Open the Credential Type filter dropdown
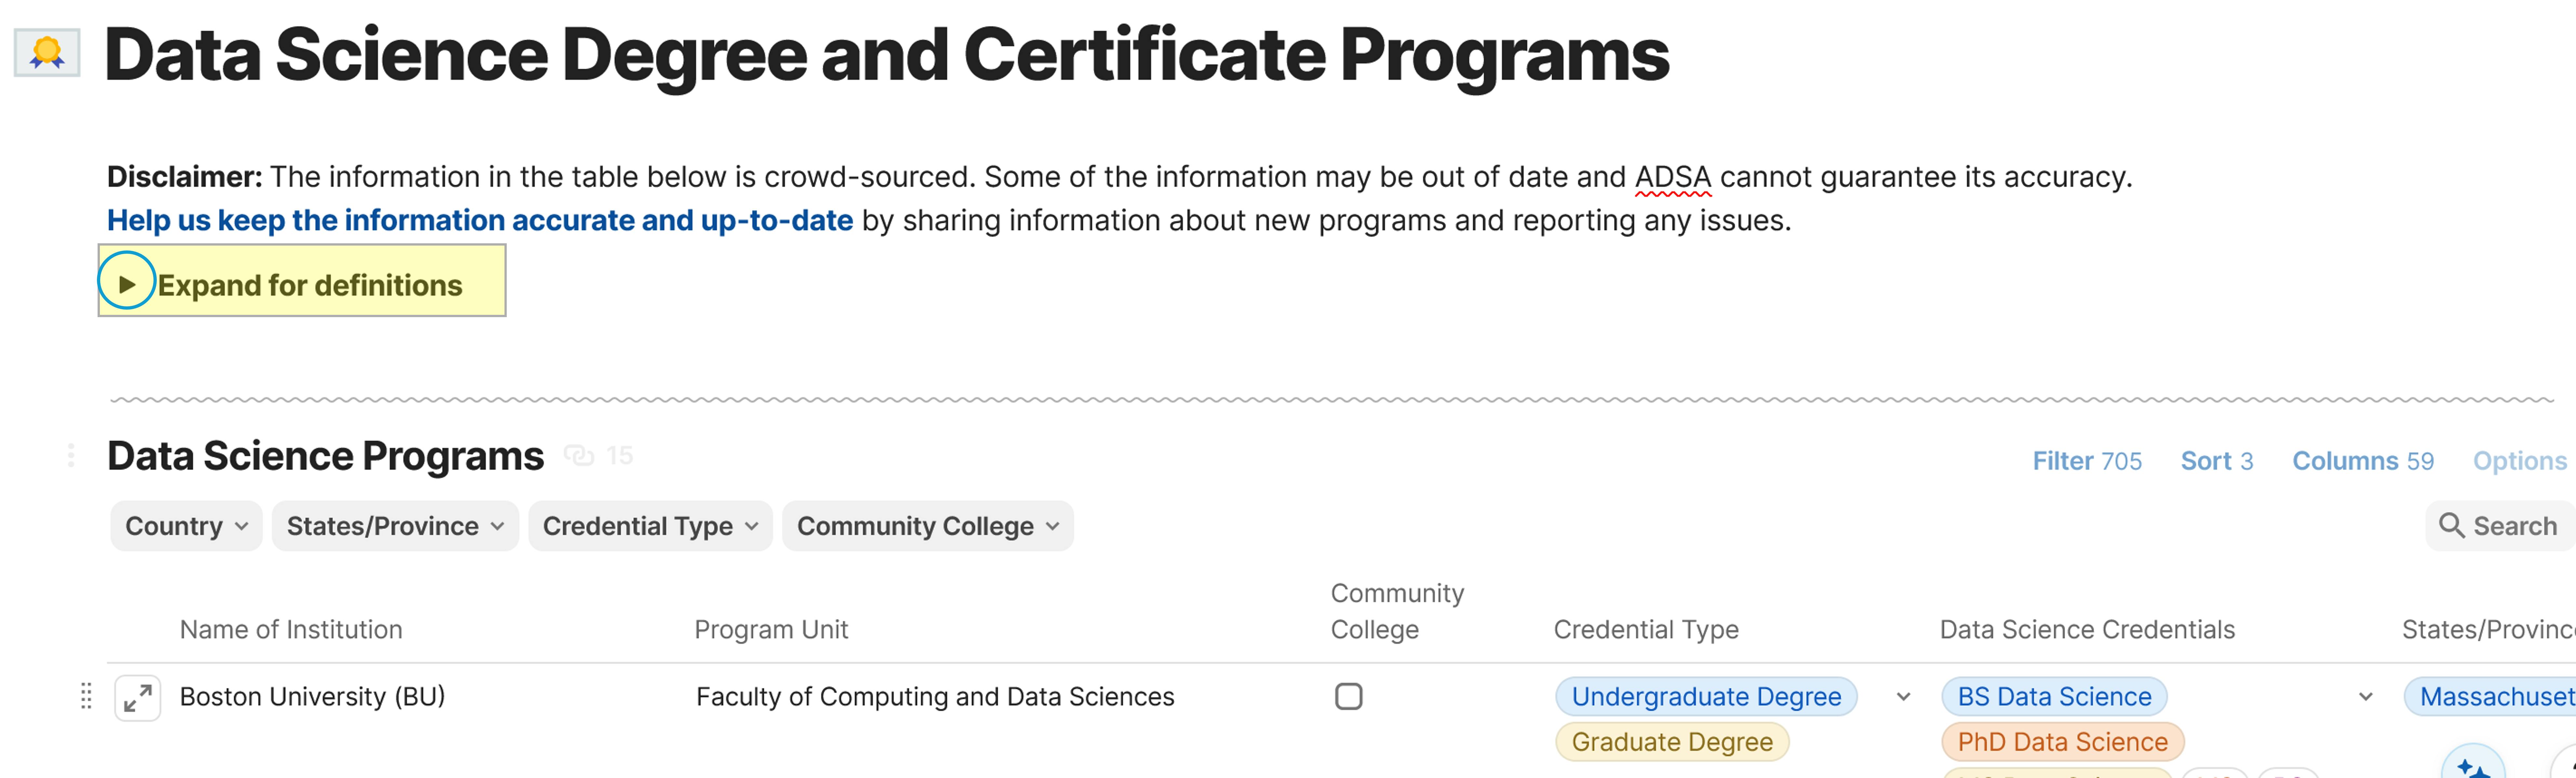 [x=650, y=526]
